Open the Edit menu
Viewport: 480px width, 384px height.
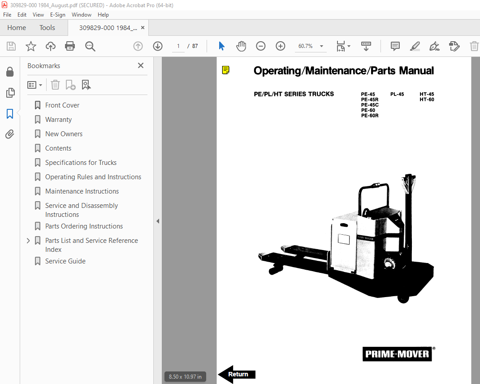coord(22,15)
